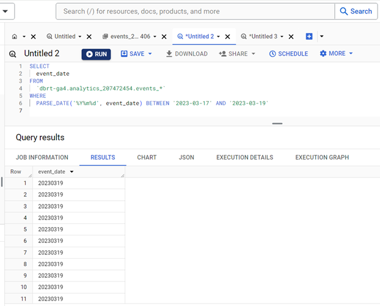Open the CHART tab
The width and height of the screenshot is (380, 306).
(x=147, y=157)
